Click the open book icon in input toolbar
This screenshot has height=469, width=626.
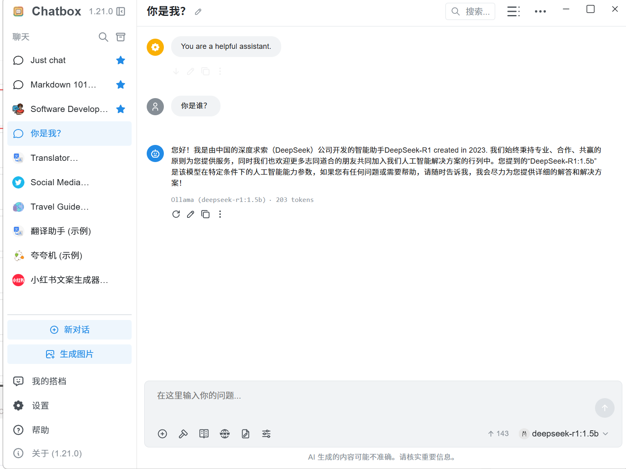[x=204, y=434]
